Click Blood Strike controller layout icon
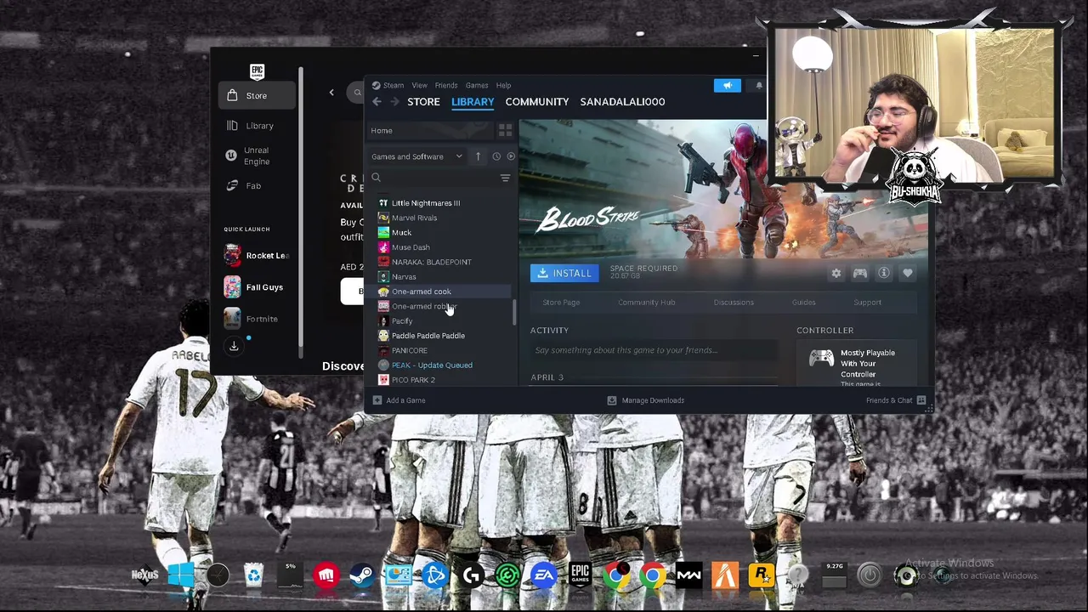Screen dimensions: 1088x612 click(860, 273)
